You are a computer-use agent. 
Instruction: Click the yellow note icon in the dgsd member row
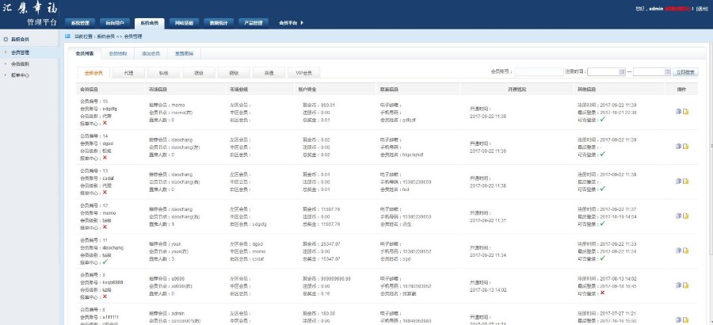(686, 146)
